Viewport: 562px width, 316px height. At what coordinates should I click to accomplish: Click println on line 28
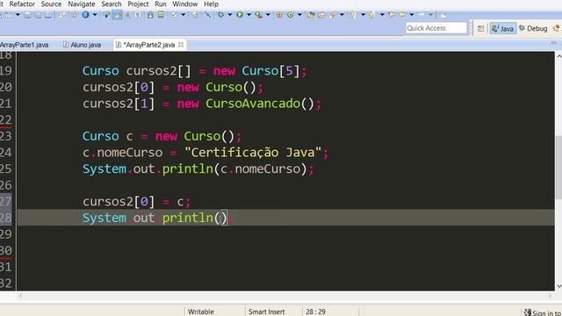[x=188, y=218]
